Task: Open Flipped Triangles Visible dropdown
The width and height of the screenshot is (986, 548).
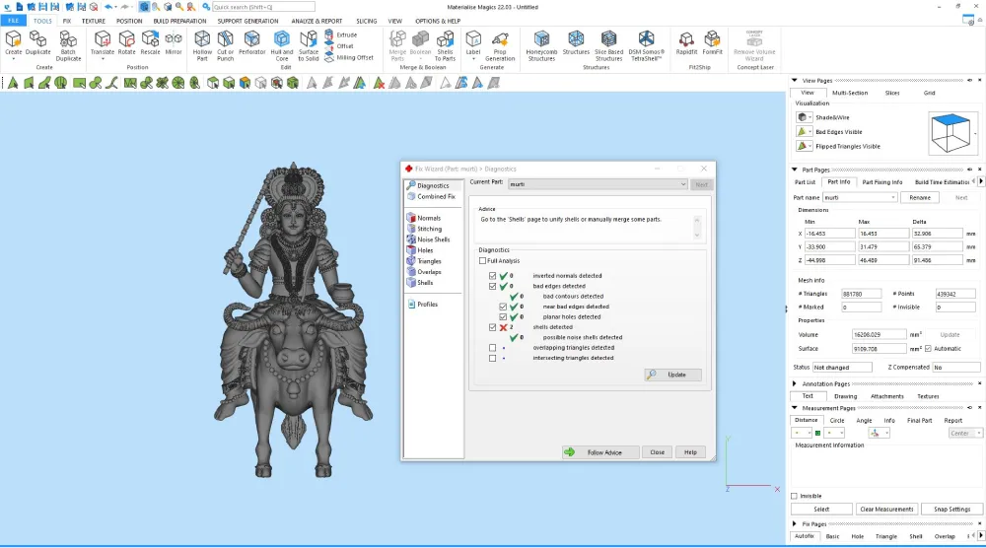Action: 805,147
